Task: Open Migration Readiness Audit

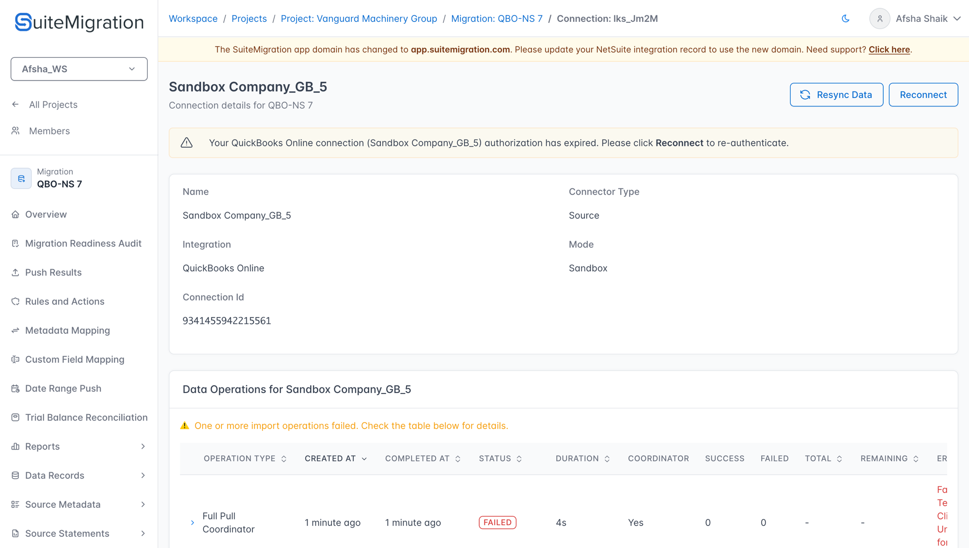Action: coord(77,243)
